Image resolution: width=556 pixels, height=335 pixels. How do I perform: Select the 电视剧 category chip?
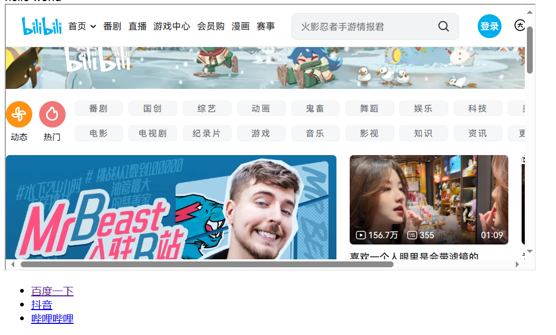click(x=153, y=133)
